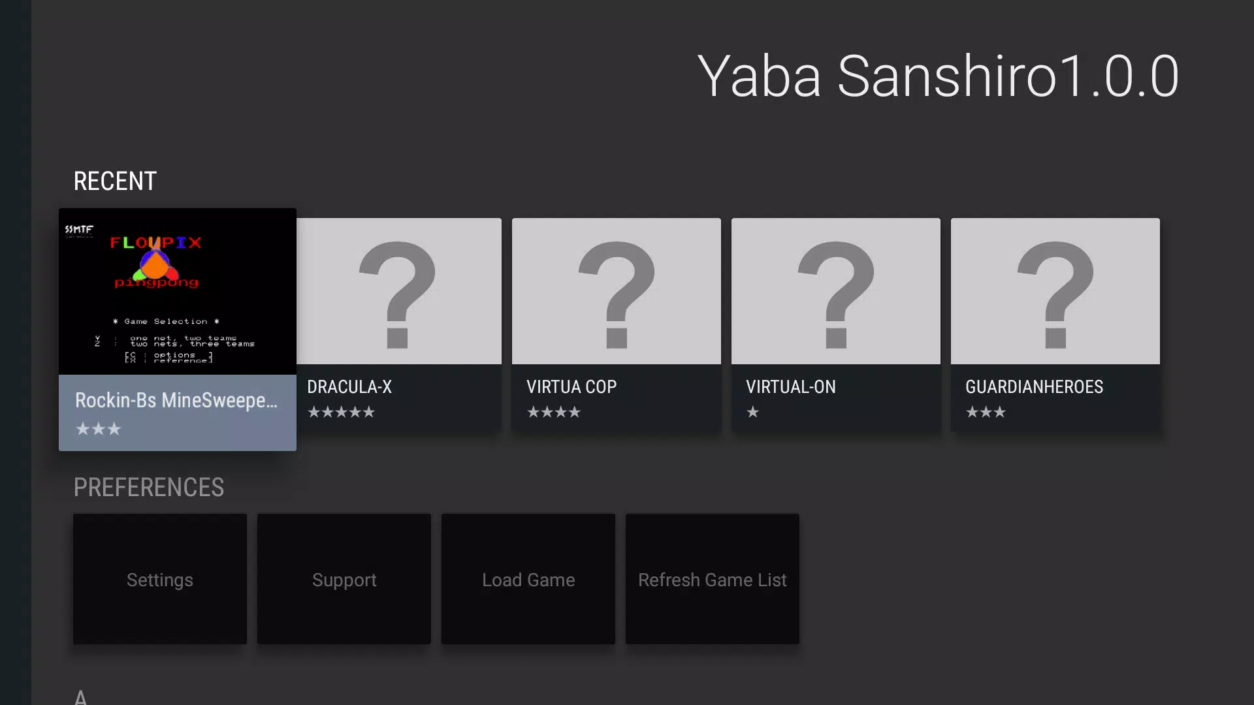
Task: Expand the PREFERENCES section
Action: point(148,487)
